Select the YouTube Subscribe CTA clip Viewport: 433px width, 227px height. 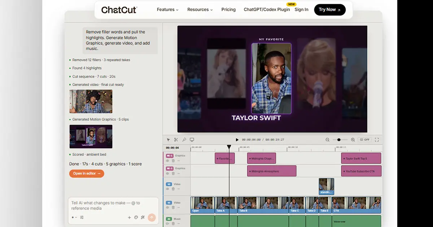pos(361,171)
